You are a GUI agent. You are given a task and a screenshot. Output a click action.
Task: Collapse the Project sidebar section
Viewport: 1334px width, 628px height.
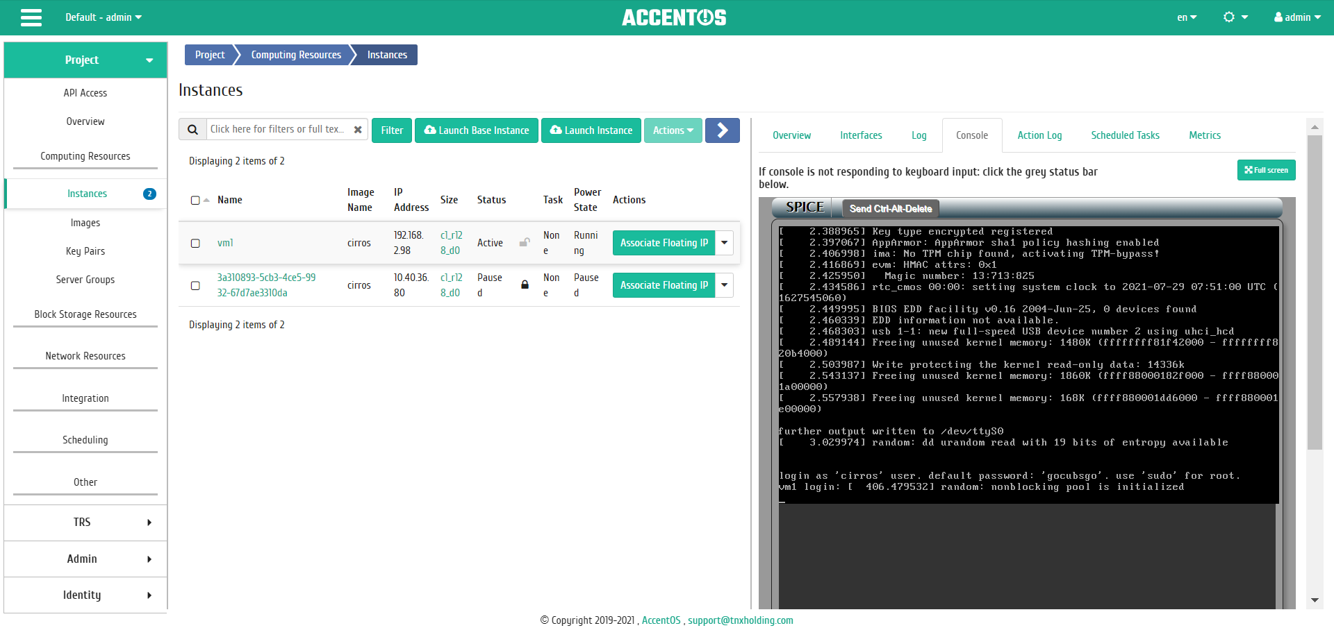coord(85,60)
